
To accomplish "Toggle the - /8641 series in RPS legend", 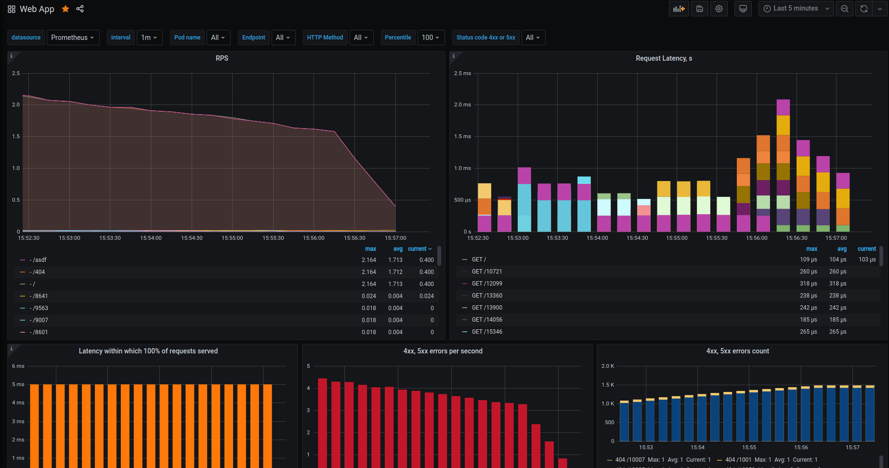I will coord(39,296).
